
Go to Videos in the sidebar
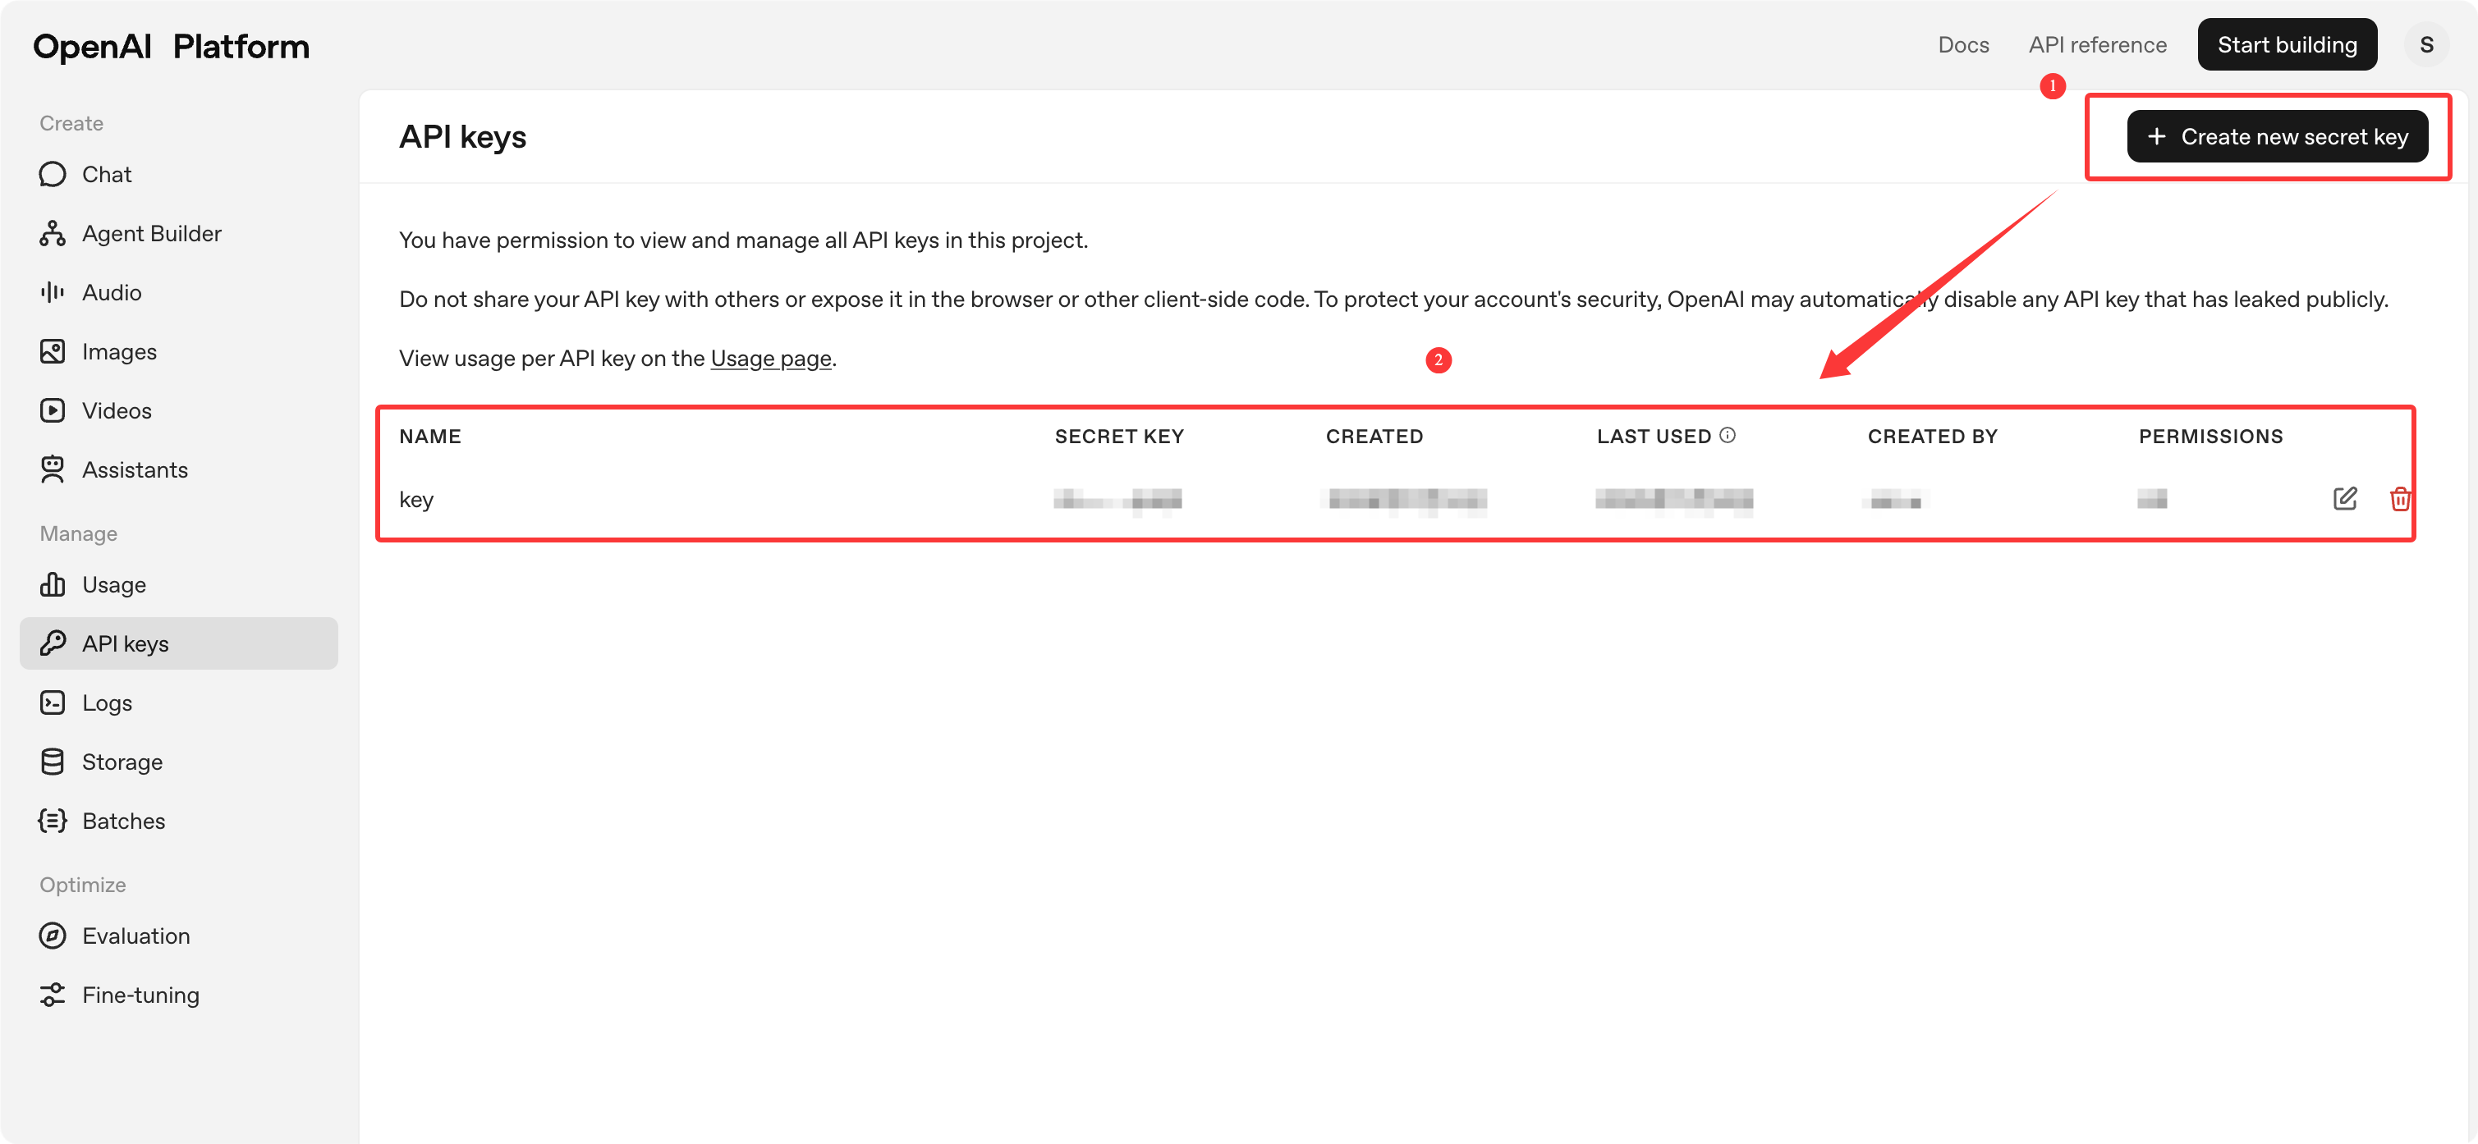(x=117, y=410)
